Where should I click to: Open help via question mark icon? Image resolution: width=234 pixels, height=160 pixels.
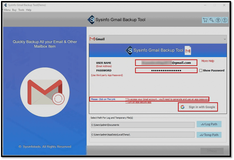click(218, 20)
